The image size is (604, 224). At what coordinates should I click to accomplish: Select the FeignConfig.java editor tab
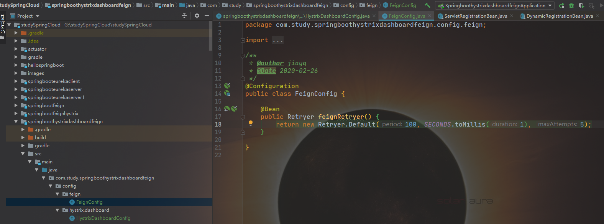[407, 16]
